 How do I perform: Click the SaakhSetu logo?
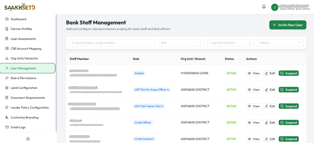pyautogui.click(x=20, y=7)
